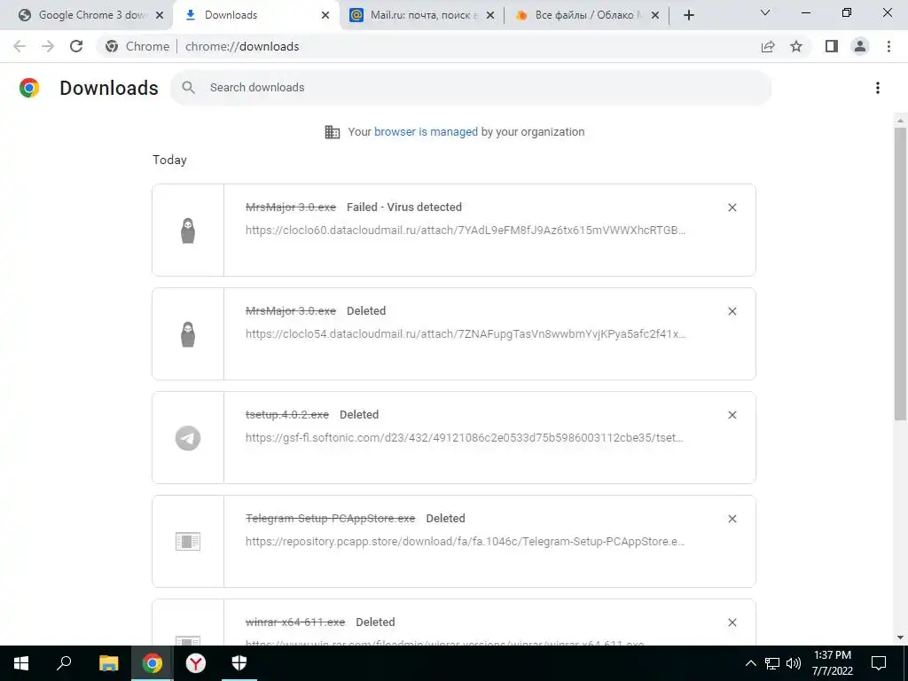Close the Все файлы / Облако tab
Image resolution: width=908 pixels, height=681 pixels.
(655, 16)
